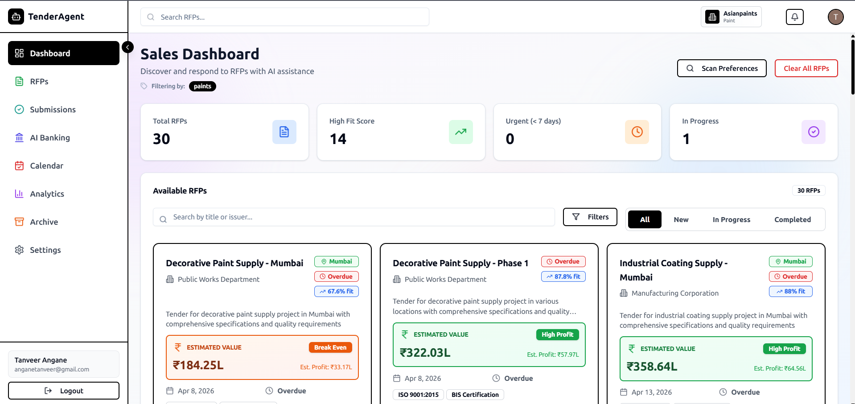Switch to the New tab

[x=681, y=219]
